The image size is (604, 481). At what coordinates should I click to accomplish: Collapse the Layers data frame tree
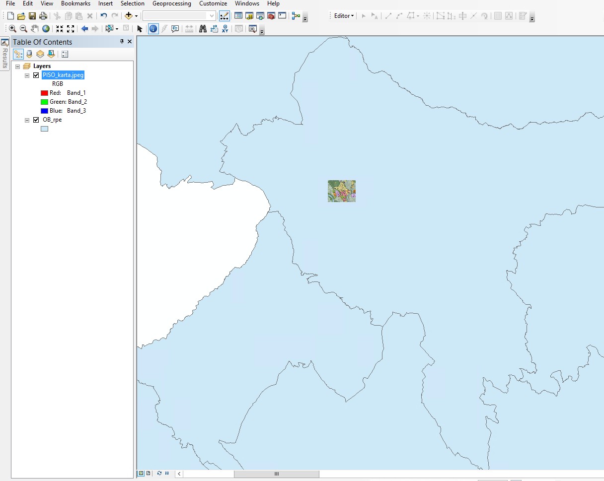[x=18, y=67]
